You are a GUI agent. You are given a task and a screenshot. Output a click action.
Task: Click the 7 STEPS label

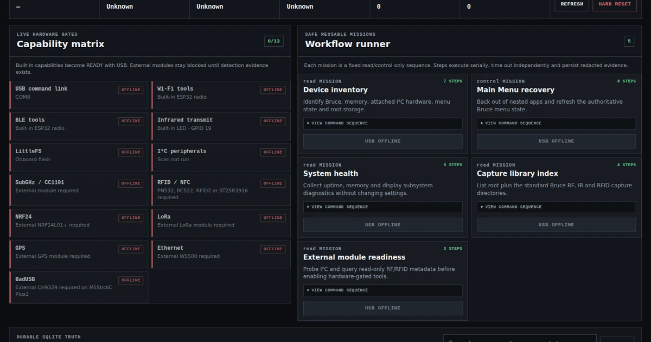click(x=452, y=81)
